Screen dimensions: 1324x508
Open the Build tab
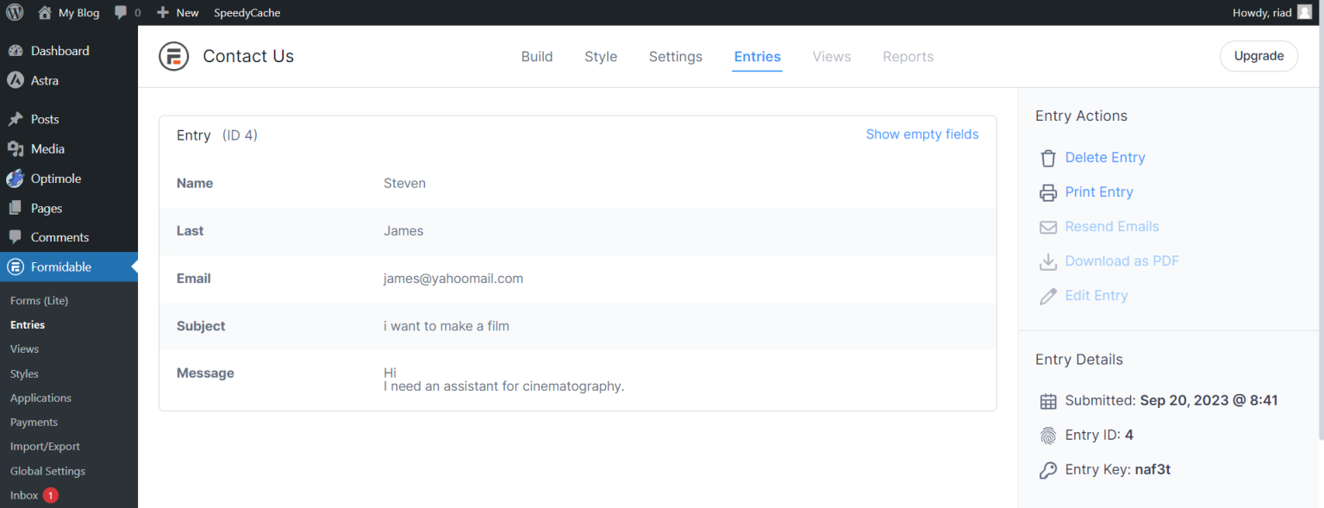[537, 56]
